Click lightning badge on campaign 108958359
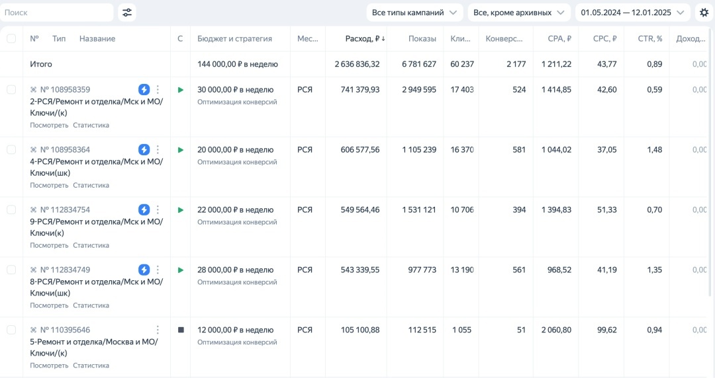Screen dimensions: 715x378 [144, 89]
